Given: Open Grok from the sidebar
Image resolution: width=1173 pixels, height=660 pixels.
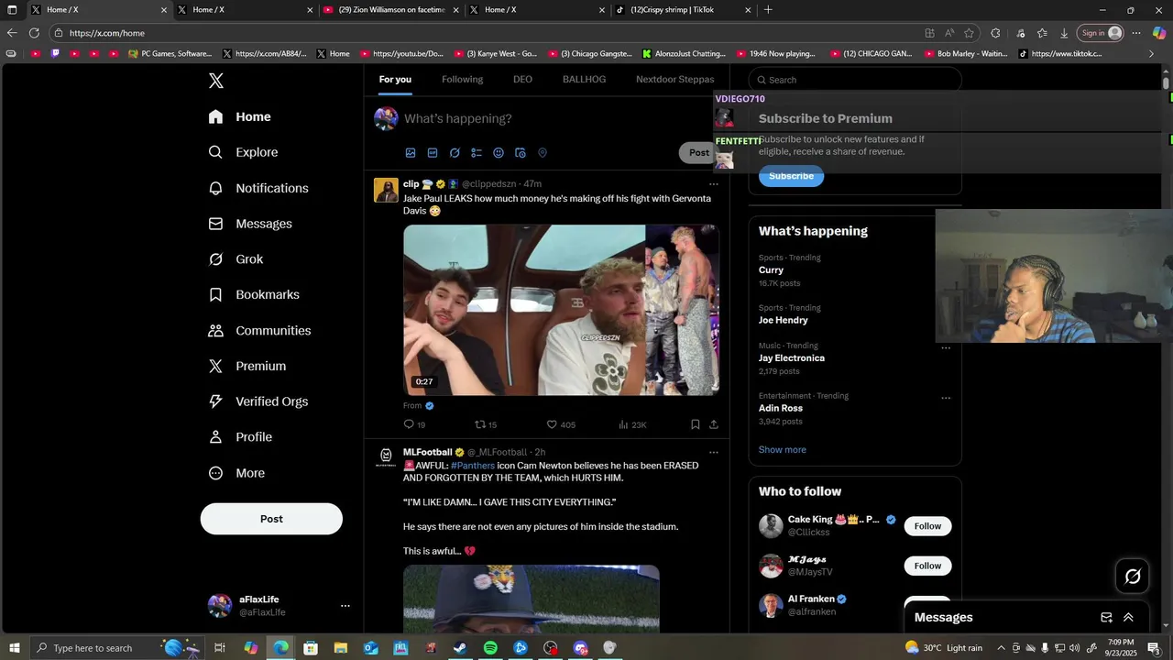Looking at the screenshot, I should click(236, 259).
